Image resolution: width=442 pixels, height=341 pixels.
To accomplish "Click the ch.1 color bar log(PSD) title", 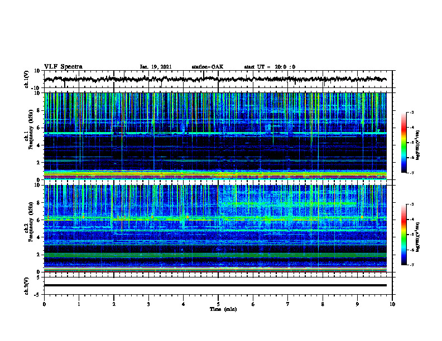I will (418, 145).
